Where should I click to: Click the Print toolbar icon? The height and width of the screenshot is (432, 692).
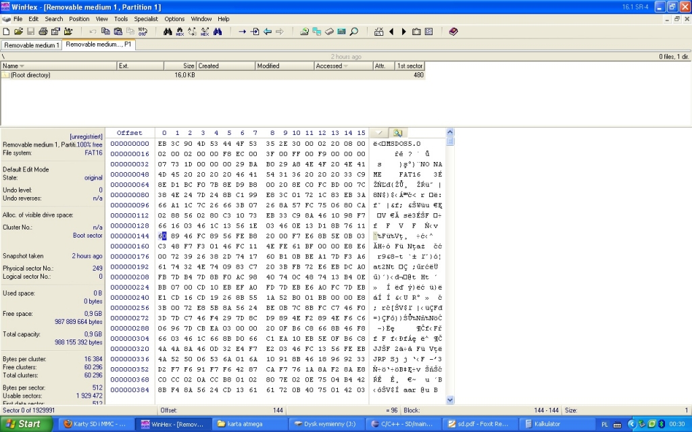(x=43, y=31)
